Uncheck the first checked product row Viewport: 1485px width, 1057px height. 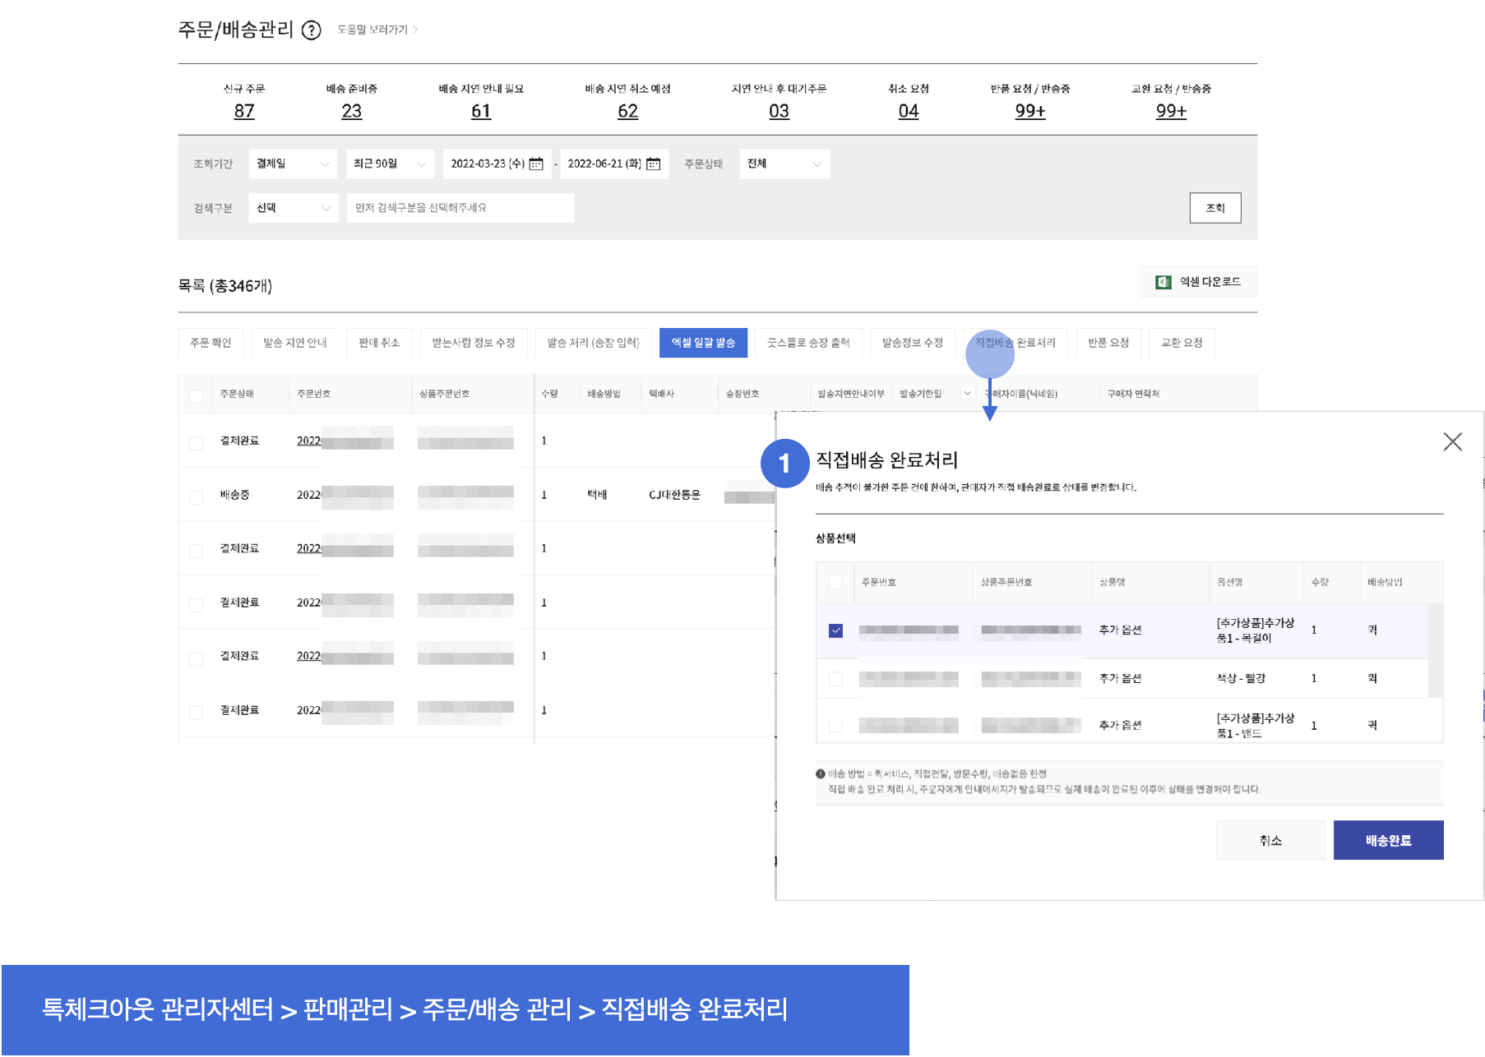835,630
